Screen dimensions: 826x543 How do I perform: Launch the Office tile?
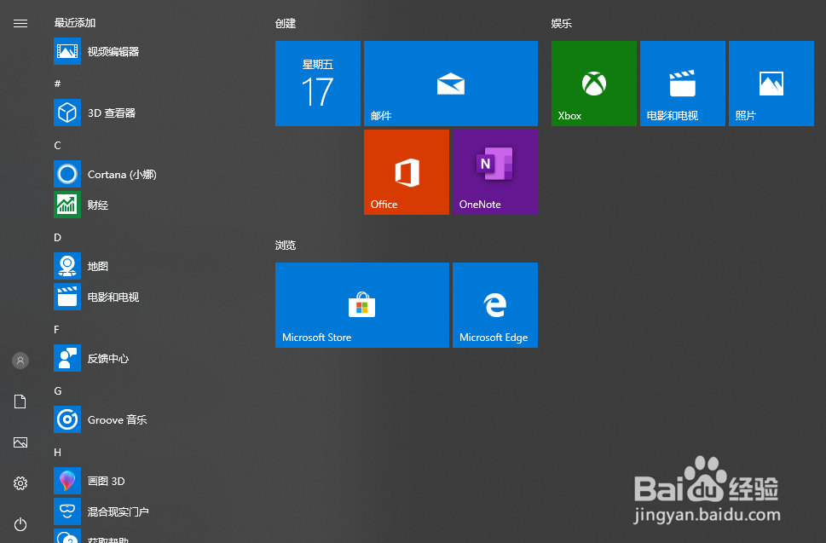(x=406, y=171)
